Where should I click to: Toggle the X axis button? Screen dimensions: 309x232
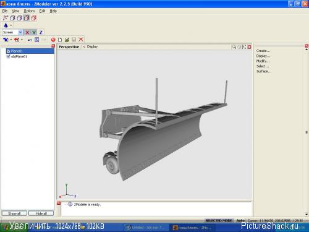click(x=27, y=32)
